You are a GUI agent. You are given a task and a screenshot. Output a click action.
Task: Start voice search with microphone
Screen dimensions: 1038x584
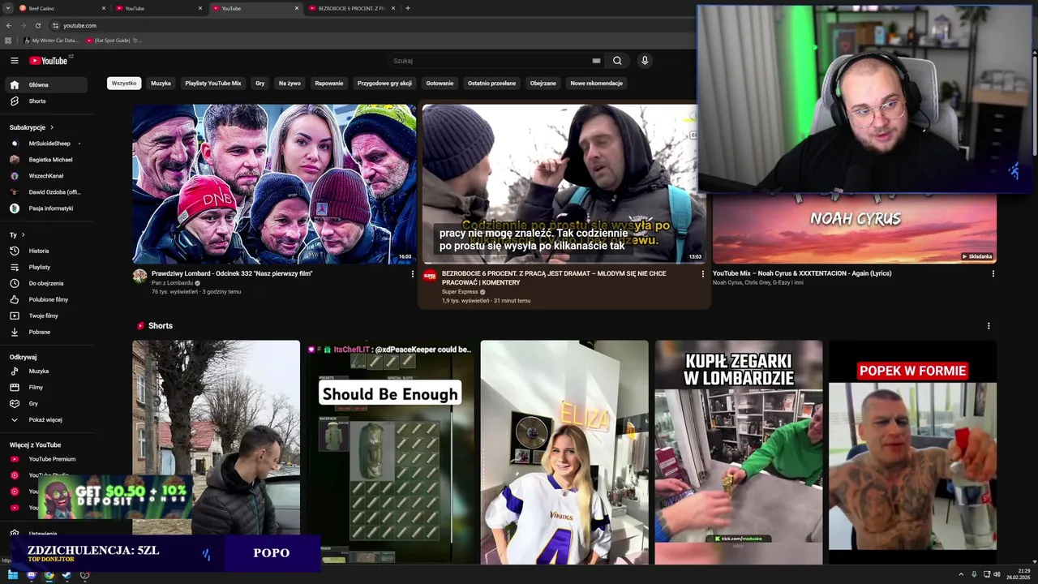(645, 61)
